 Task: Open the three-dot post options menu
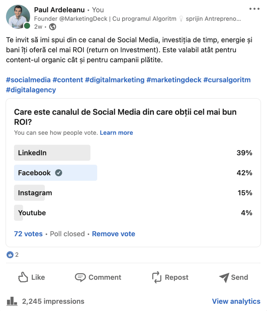click(x=254, y=9)
